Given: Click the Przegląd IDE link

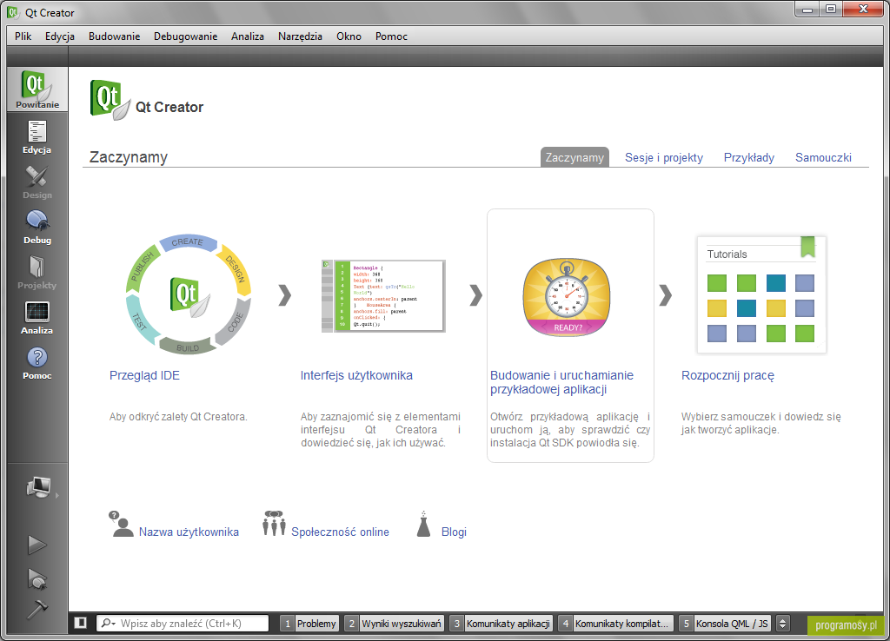Looking at the screenshot, I should pos(145,375).
